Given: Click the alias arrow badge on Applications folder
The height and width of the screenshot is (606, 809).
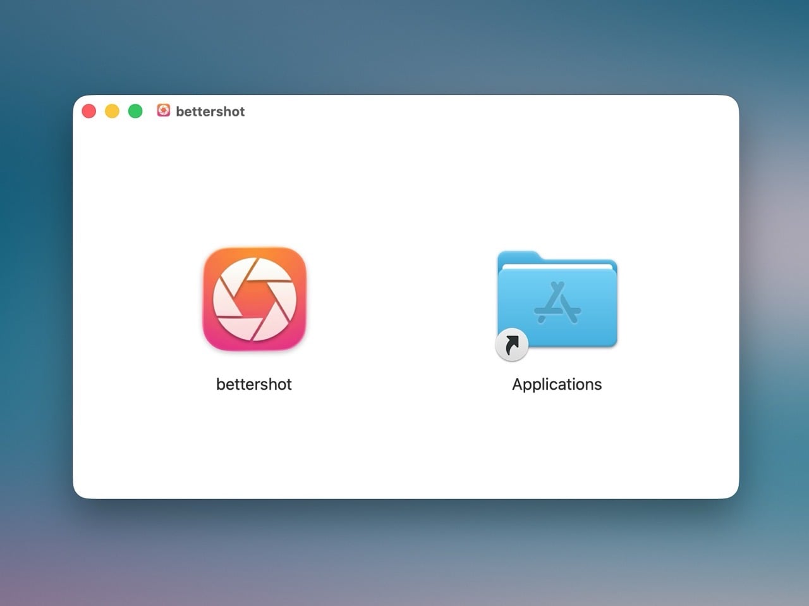Looking at the screenshot, I should pos(511,345).
